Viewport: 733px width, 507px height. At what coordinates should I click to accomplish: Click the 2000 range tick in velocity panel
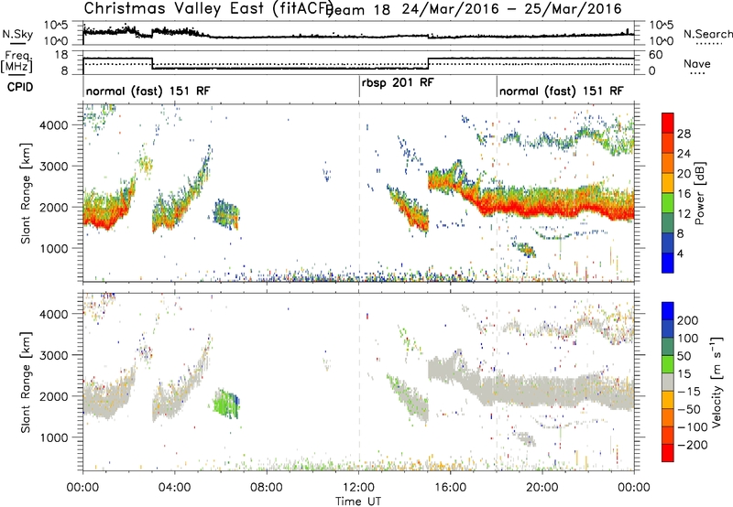(x=53, y=396)
